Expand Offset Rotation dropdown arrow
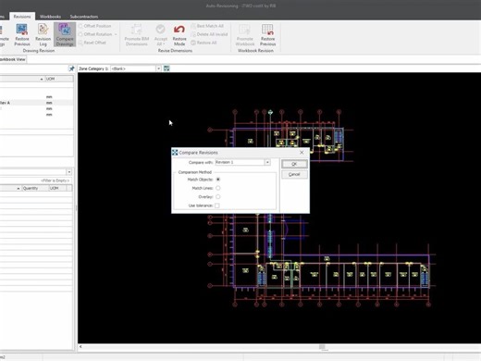 click(x=116, y=34)
